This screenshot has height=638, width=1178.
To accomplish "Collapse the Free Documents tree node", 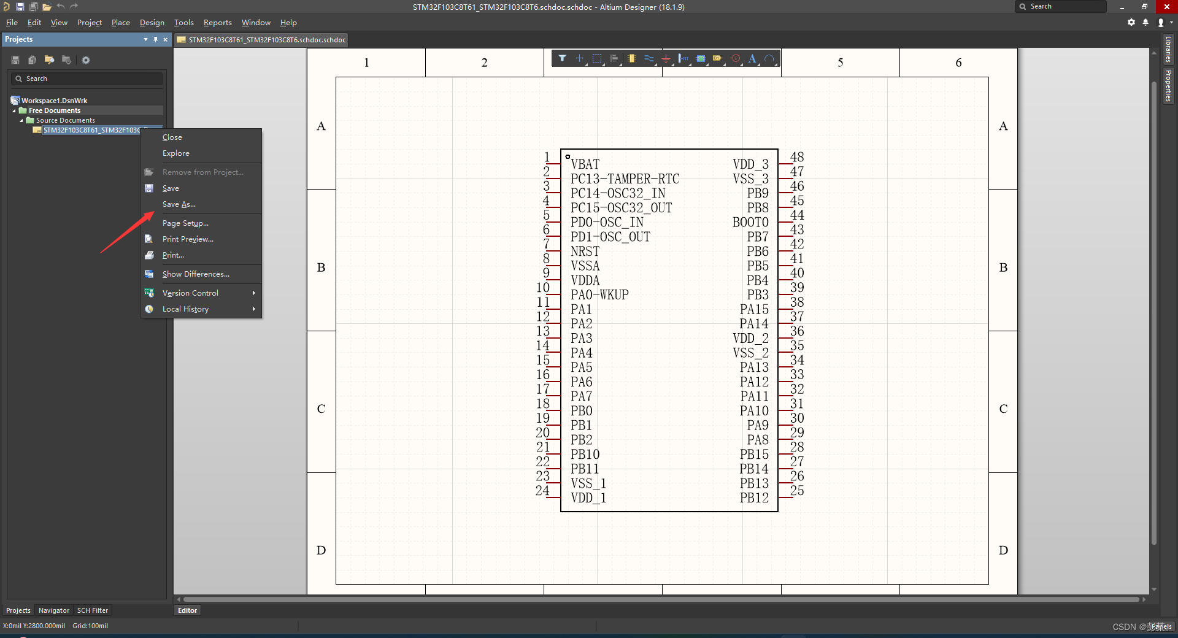I will tap(13, 111).
